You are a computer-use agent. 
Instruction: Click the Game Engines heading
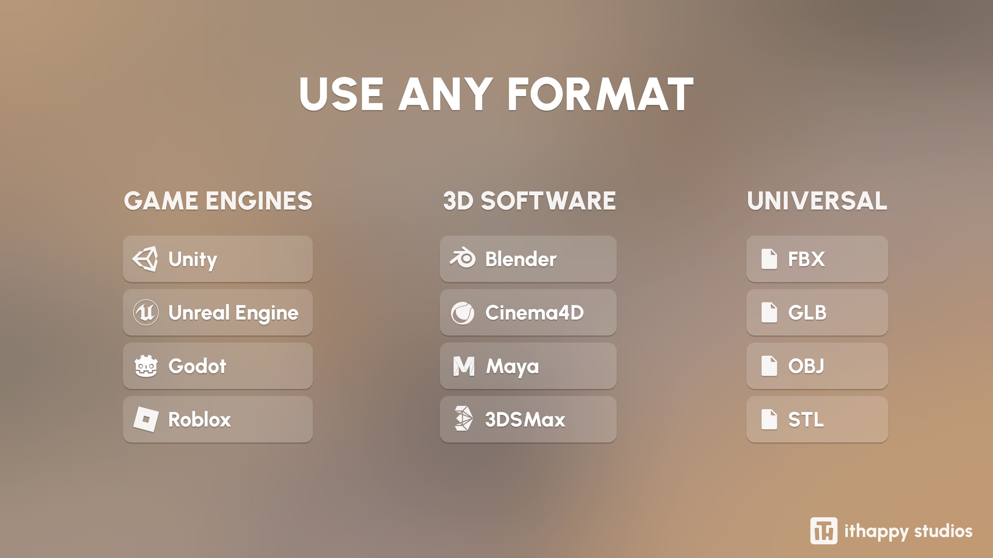[218, 201]
